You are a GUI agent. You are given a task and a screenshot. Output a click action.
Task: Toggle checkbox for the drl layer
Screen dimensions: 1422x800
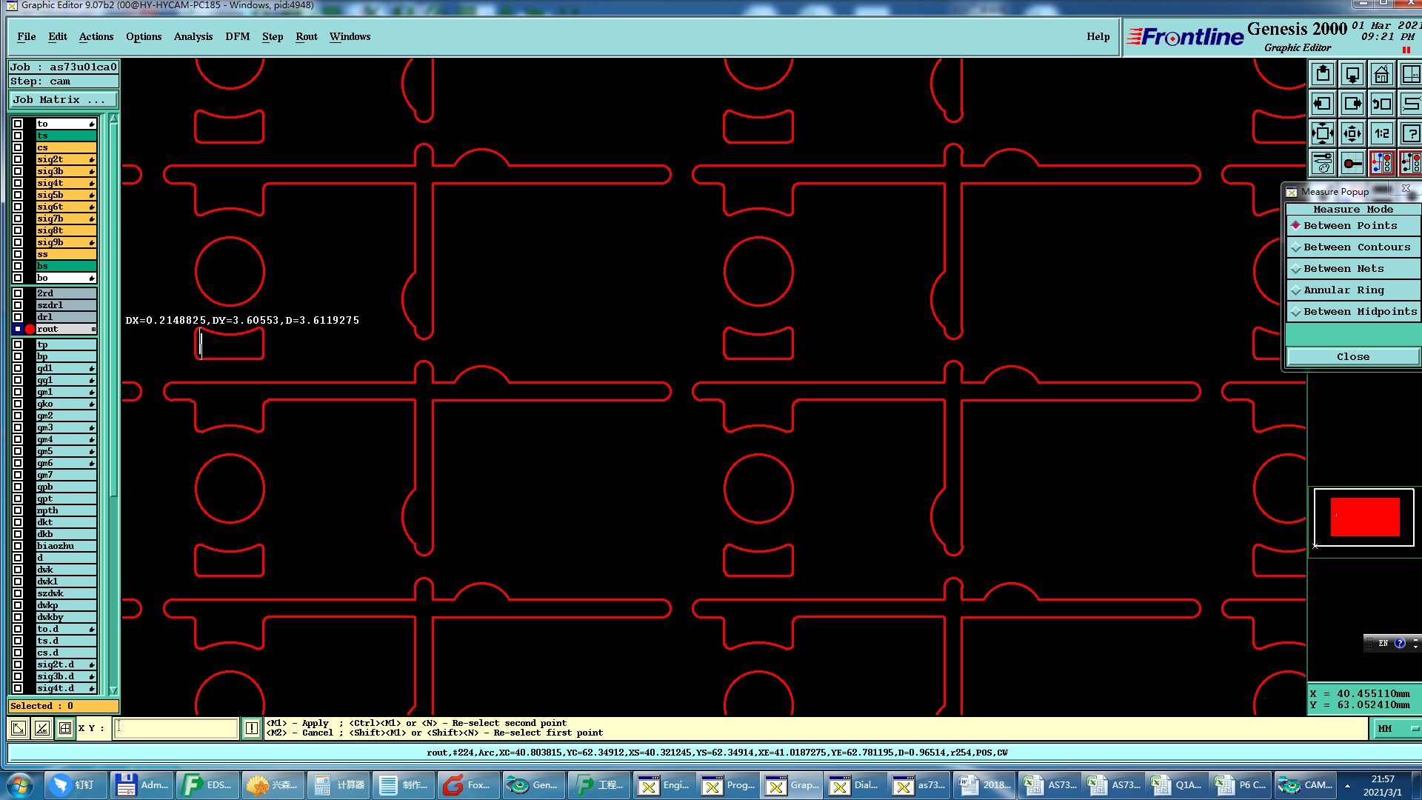(18, 317)
